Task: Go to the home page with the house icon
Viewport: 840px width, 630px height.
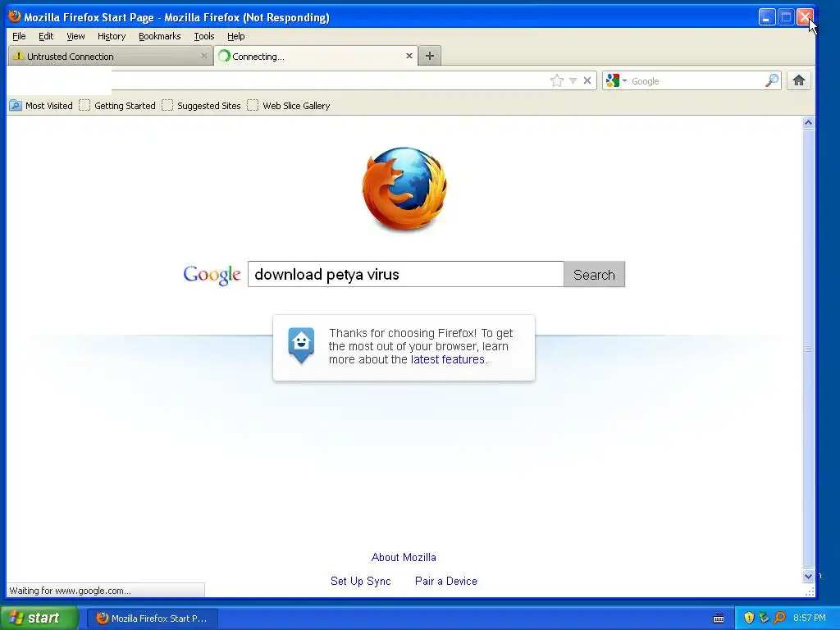Action: pos(799,81)
